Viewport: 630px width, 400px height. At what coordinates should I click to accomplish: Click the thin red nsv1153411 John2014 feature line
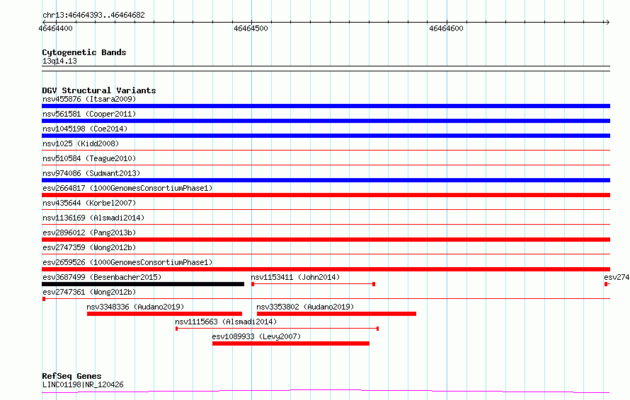313,284
